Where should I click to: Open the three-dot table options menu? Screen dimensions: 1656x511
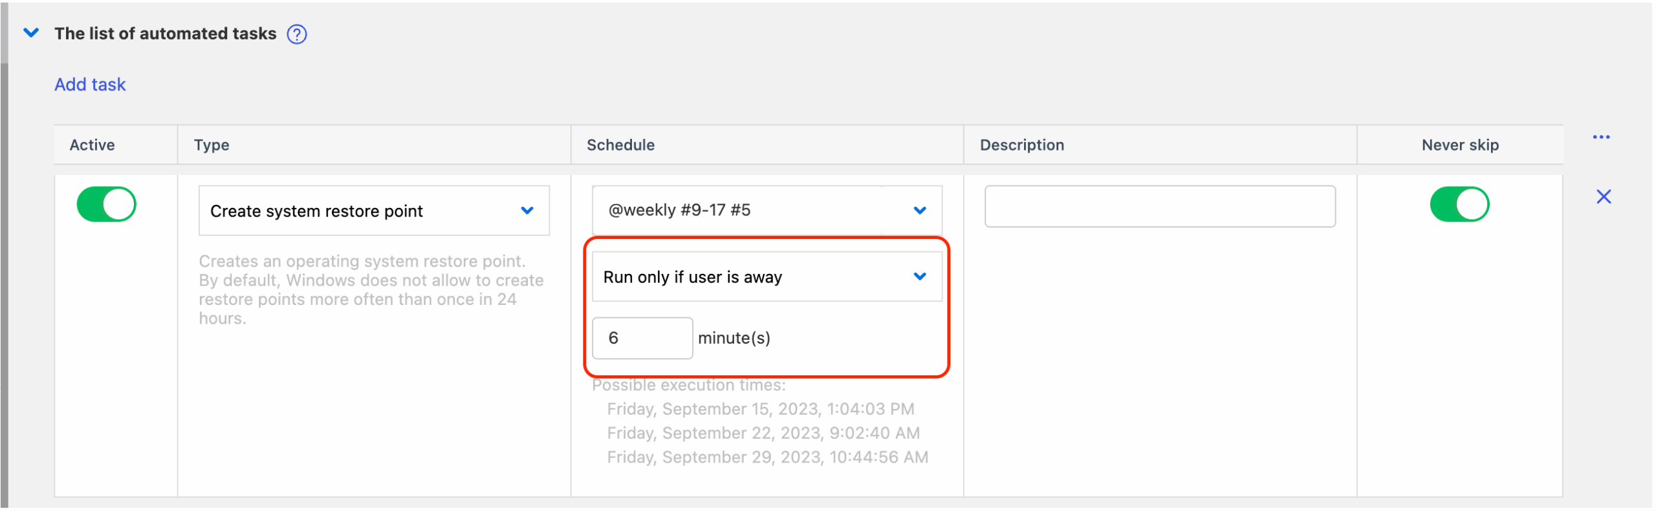[x=1602, y=137]
